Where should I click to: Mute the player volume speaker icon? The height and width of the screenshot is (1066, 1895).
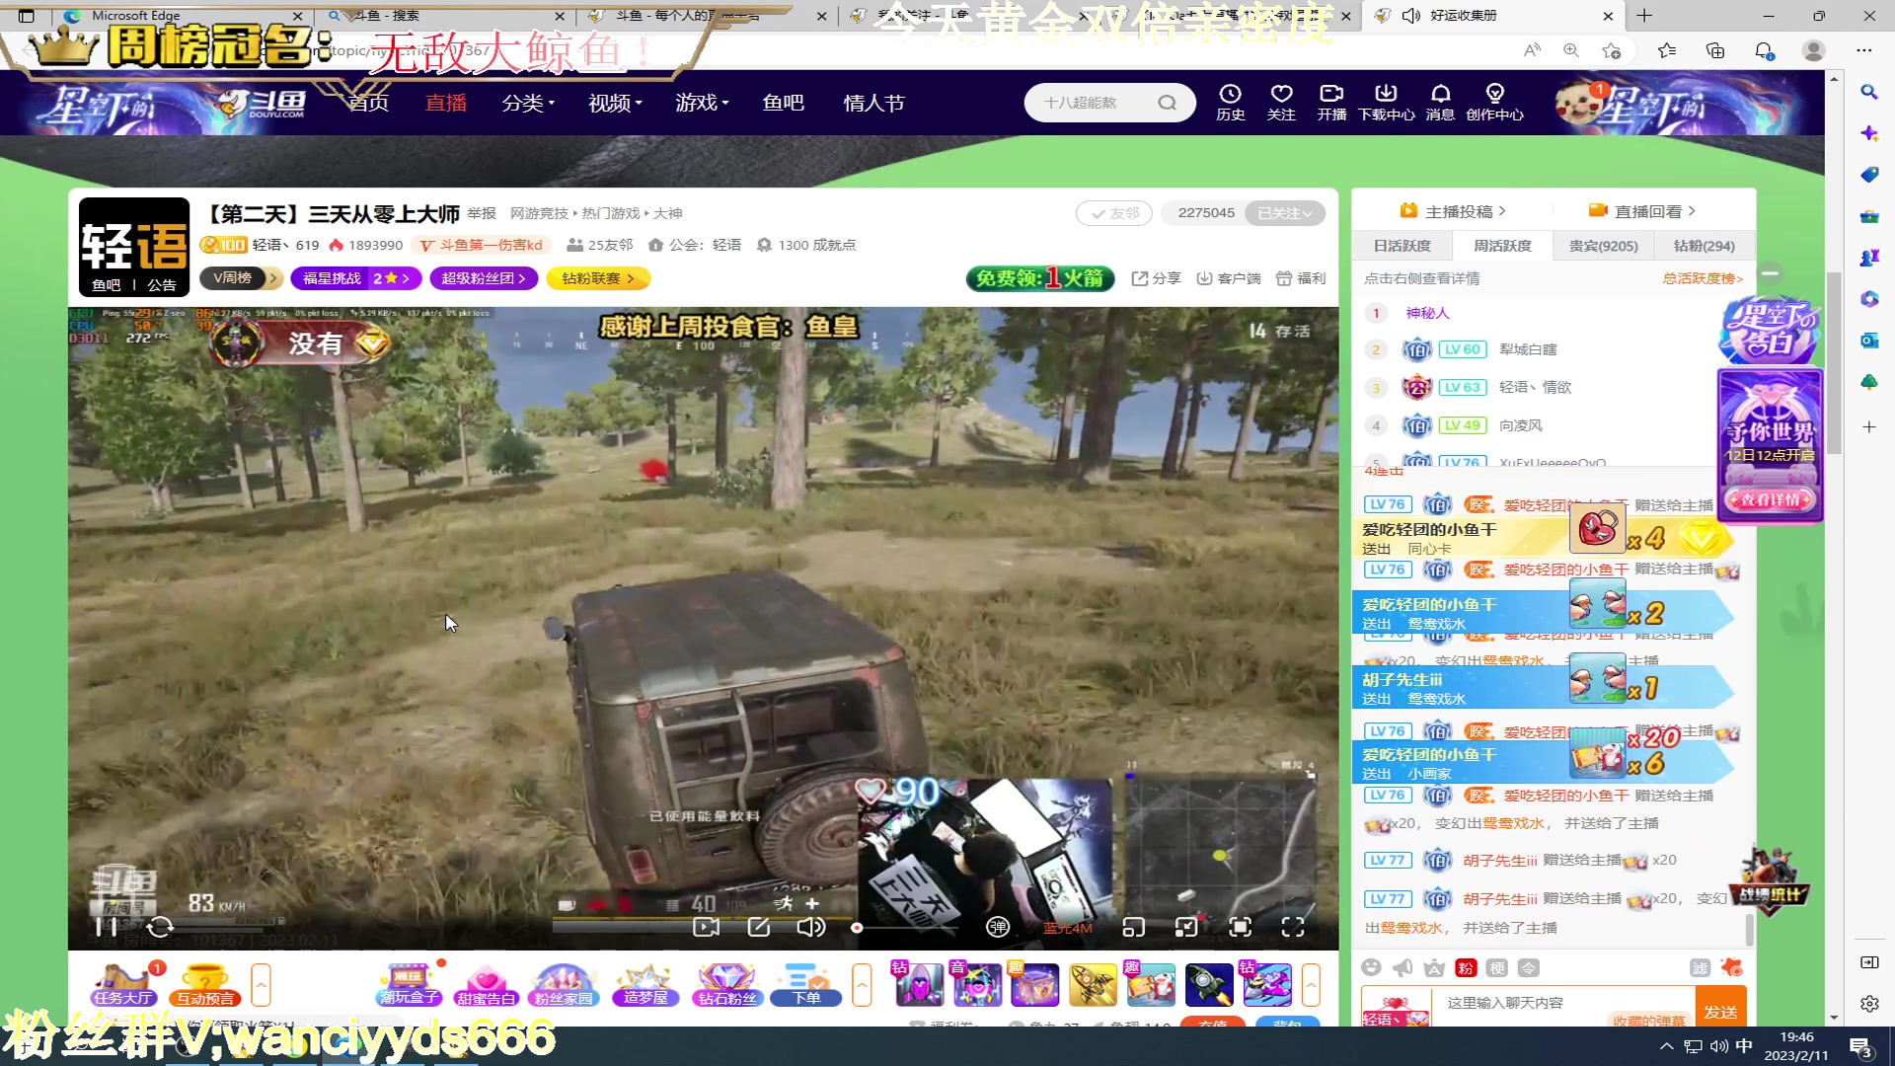810,927
